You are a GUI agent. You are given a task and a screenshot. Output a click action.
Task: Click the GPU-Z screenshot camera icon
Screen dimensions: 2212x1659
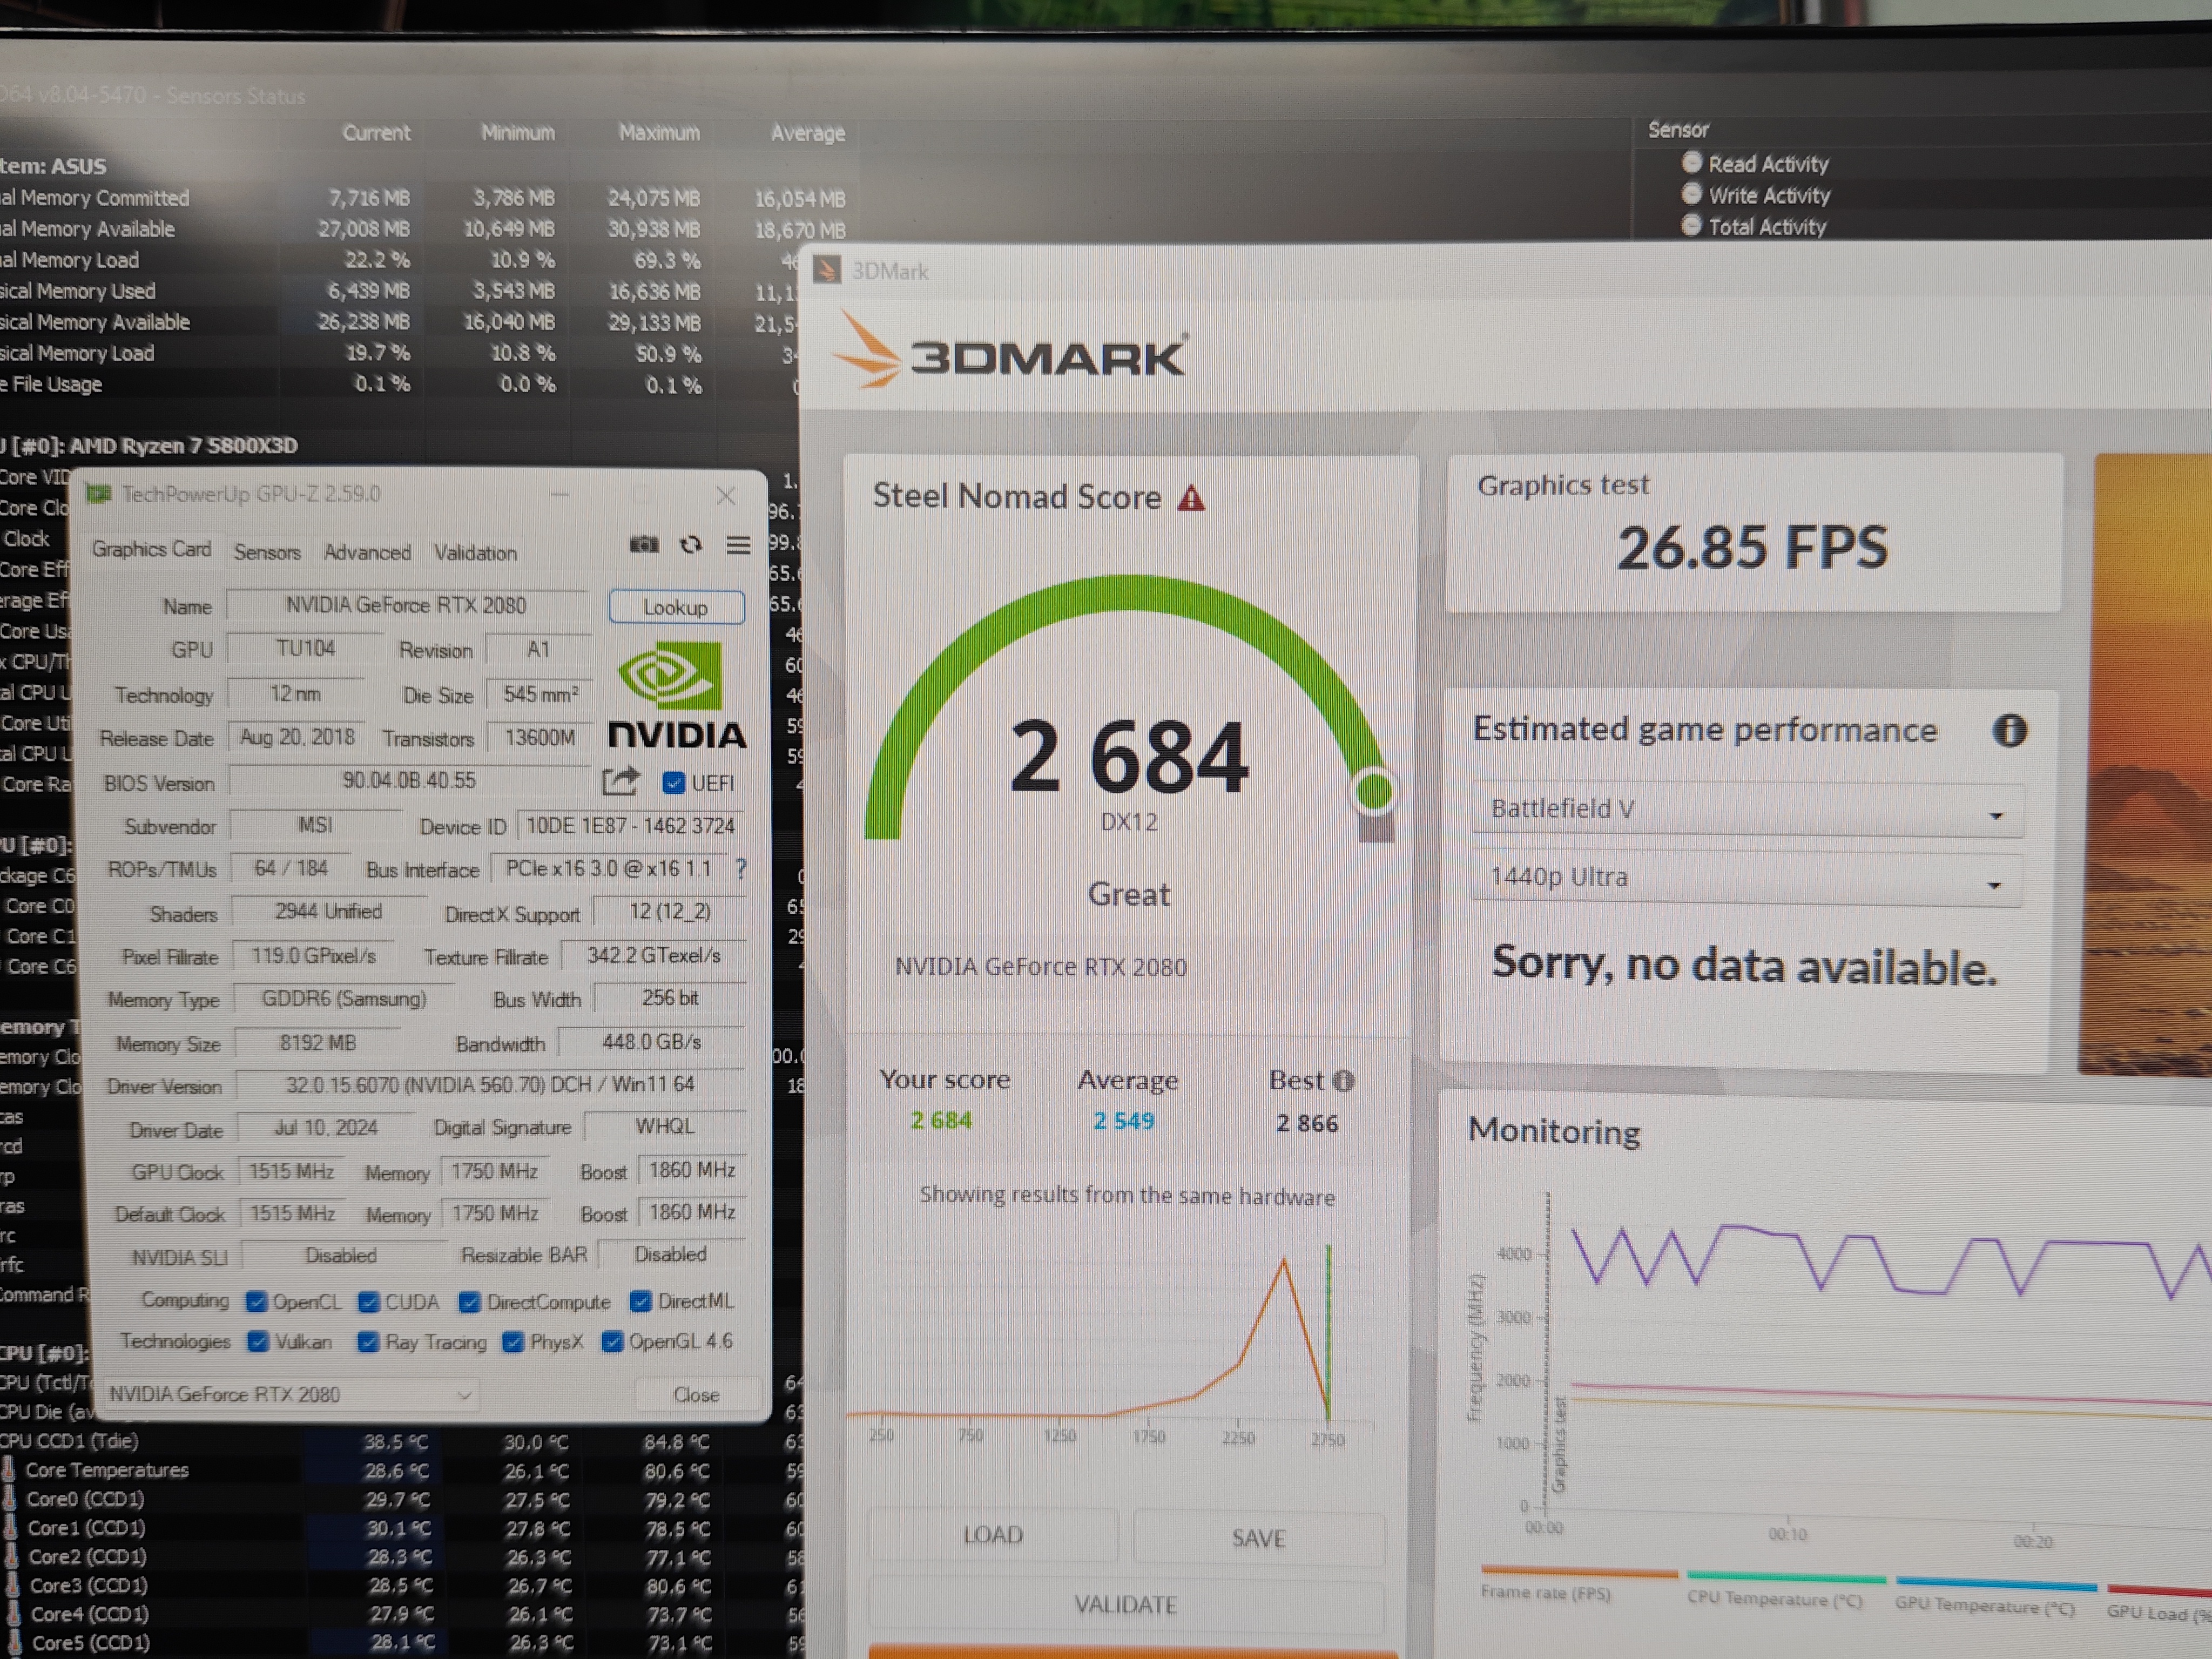pos(644,545)
